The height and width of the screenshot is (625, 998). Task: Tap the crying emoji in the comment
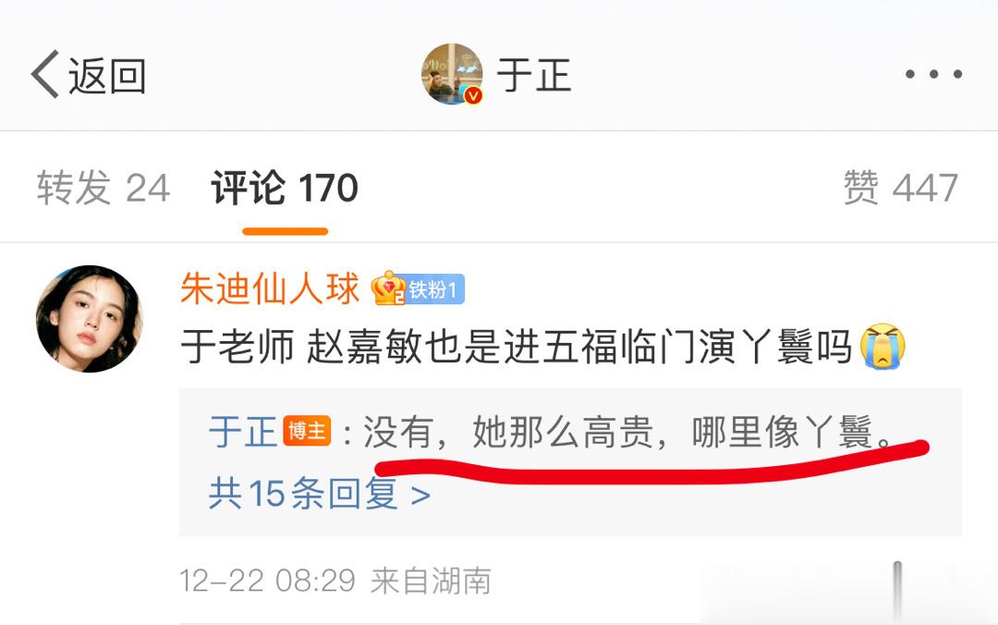click(882, 347)
